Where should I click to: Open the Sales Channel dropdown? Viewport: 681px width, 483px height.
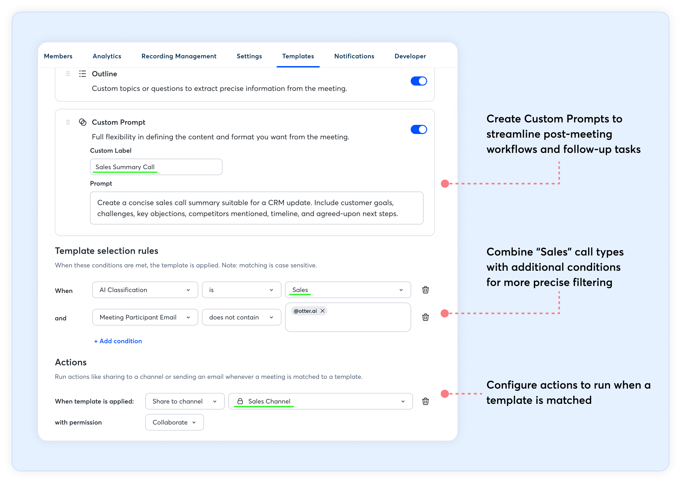point(320,401)
